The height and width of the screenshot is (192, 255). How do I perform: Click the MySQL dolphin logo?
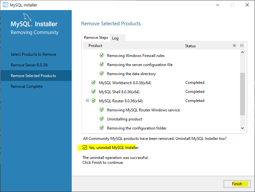pos(27,17)
